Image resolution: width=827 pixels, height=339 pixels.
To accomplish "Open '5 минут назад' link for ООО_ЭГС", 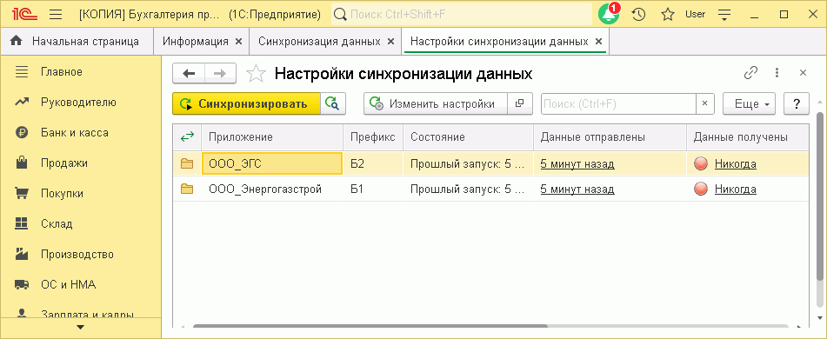I will [x=577, y=164].
